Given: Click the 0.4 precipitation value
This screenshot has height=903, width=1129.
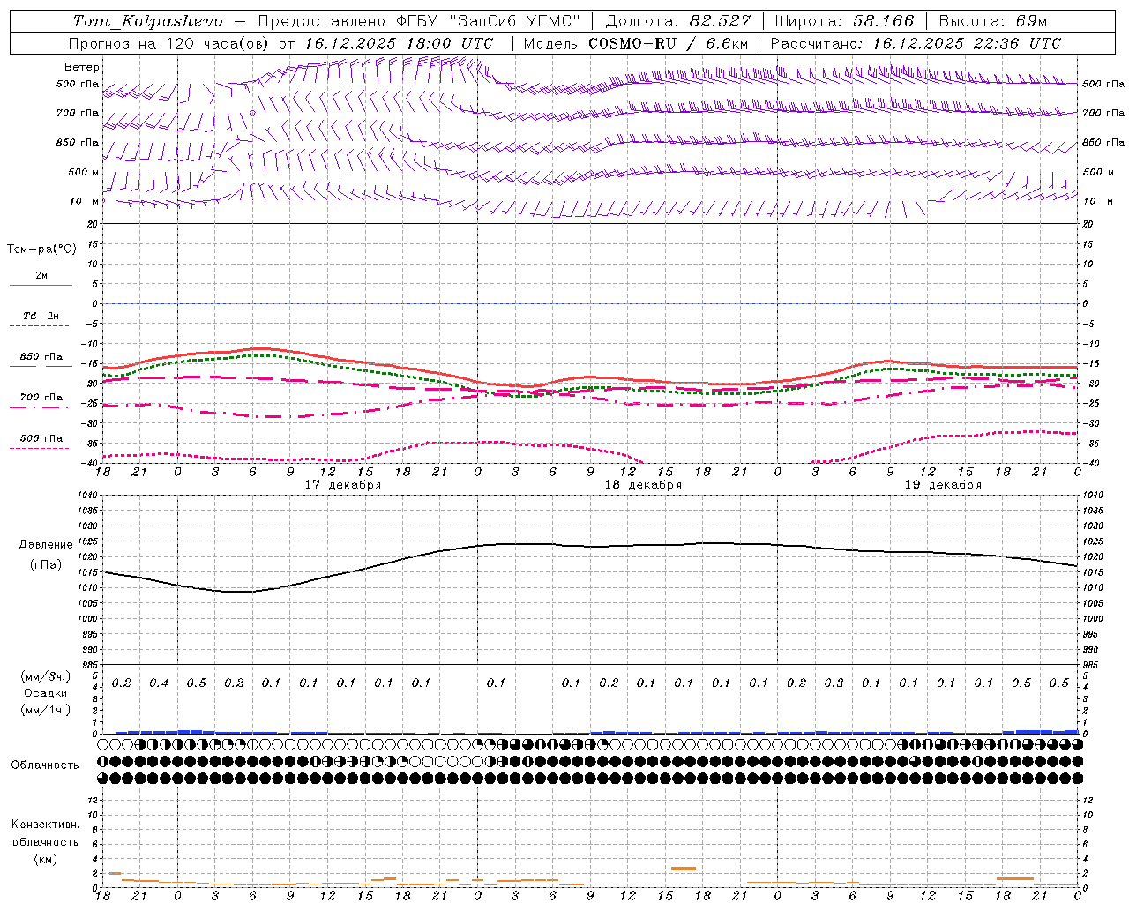Looking at the screenshot, I should (159, 683).
